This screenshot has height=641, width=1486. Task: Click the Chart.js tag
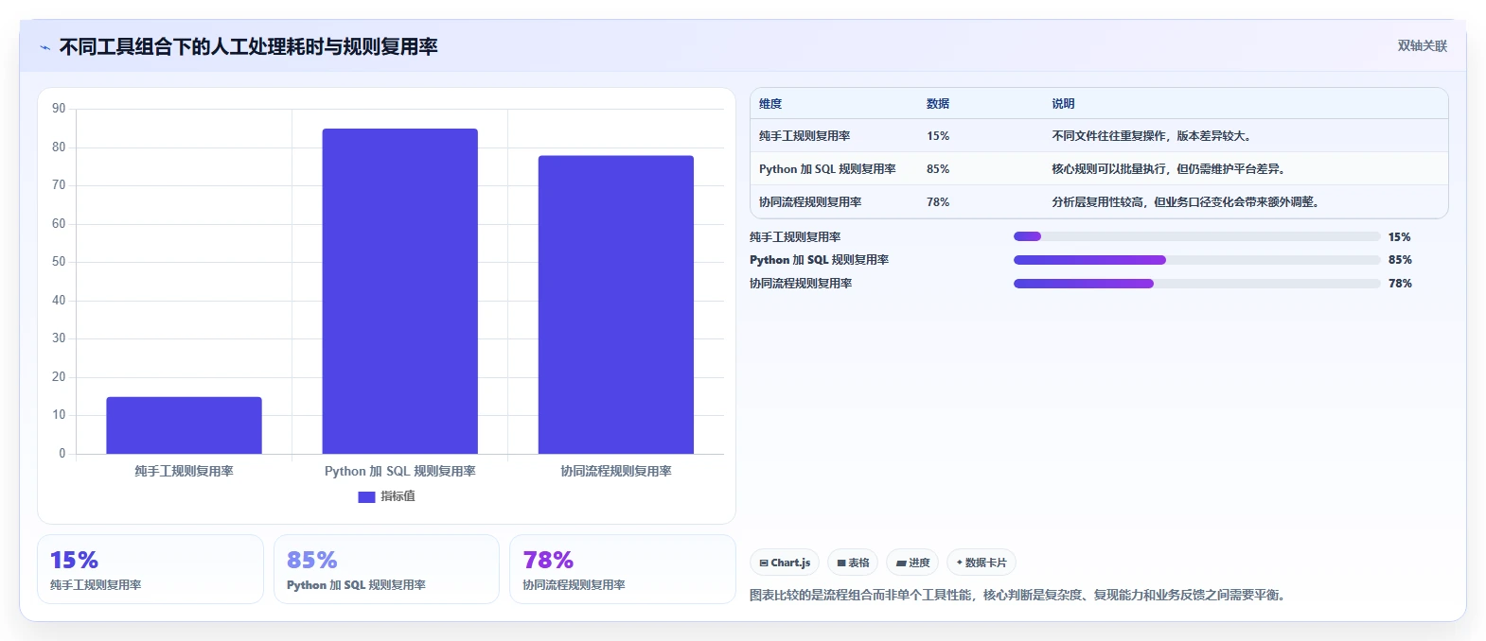coord(785,563)
